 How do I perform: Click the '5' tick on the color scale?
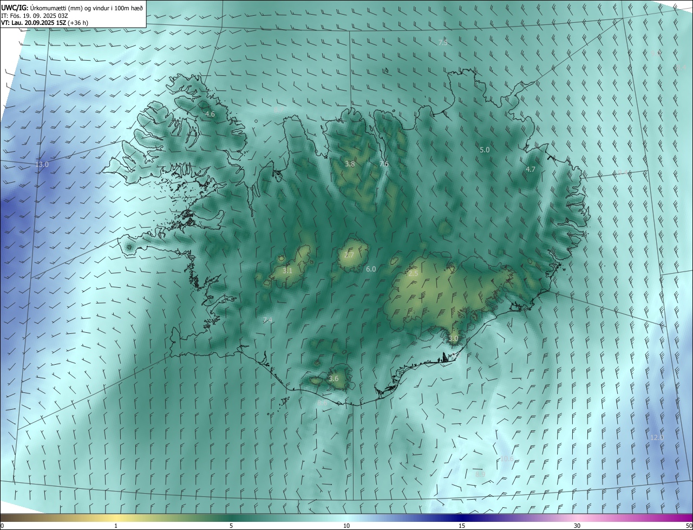[x=231, y=526]
